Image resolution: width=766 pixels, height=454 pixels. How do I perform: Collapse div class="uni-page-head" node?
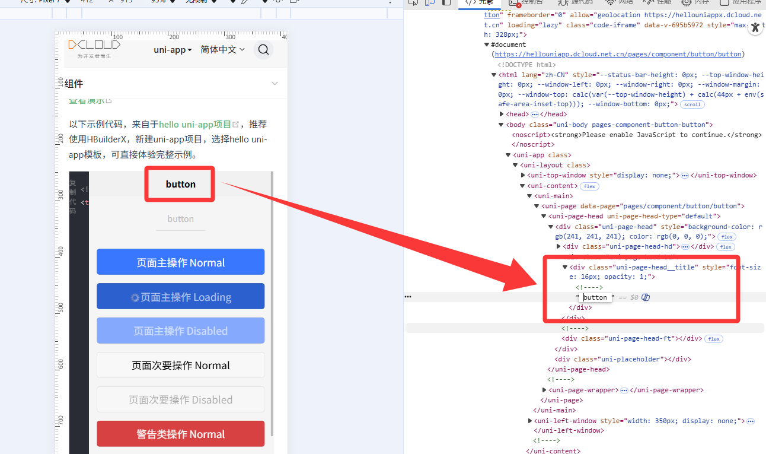pyautogui.click(x=551, y=227)
